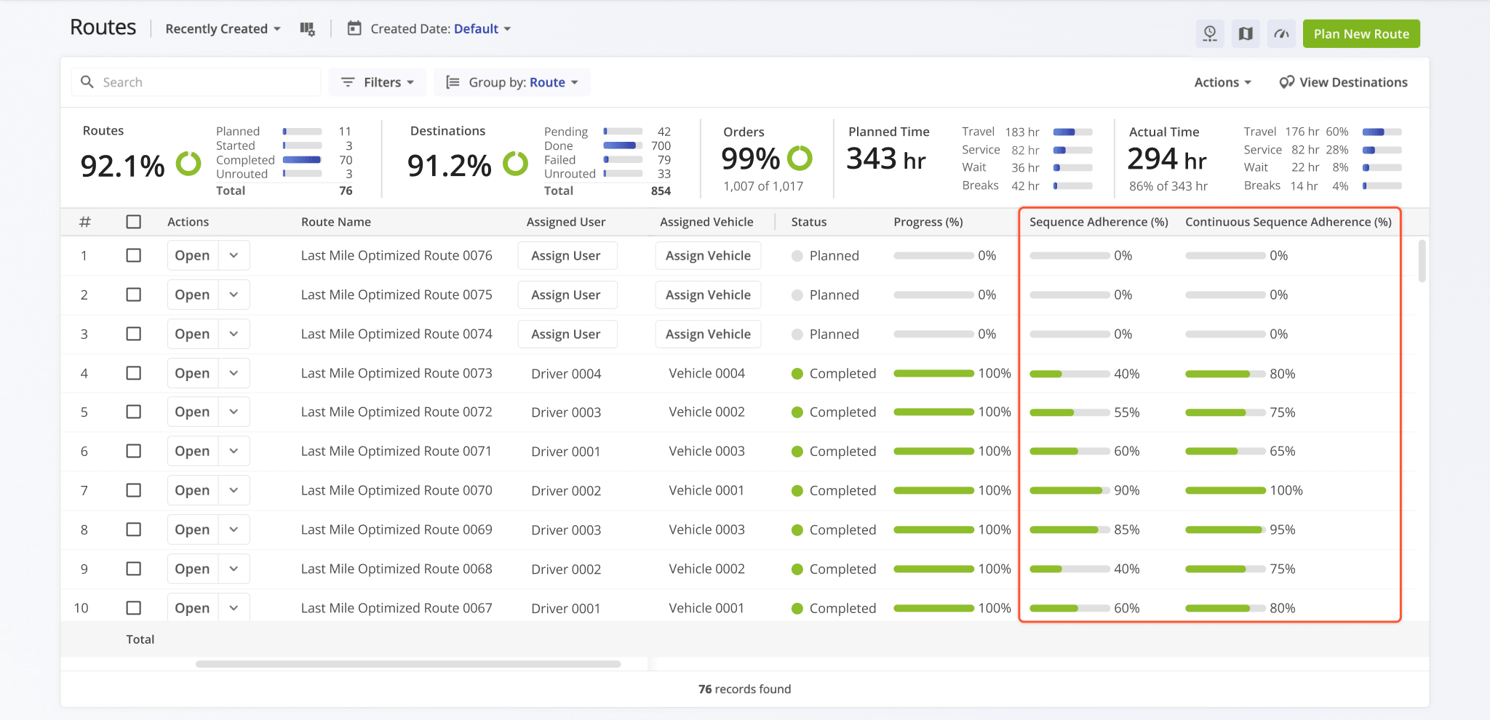Image resolution: width=1490 pixels, height=720 pixels.
Task: Click the search magnifier icon
Action: point(87,82)
